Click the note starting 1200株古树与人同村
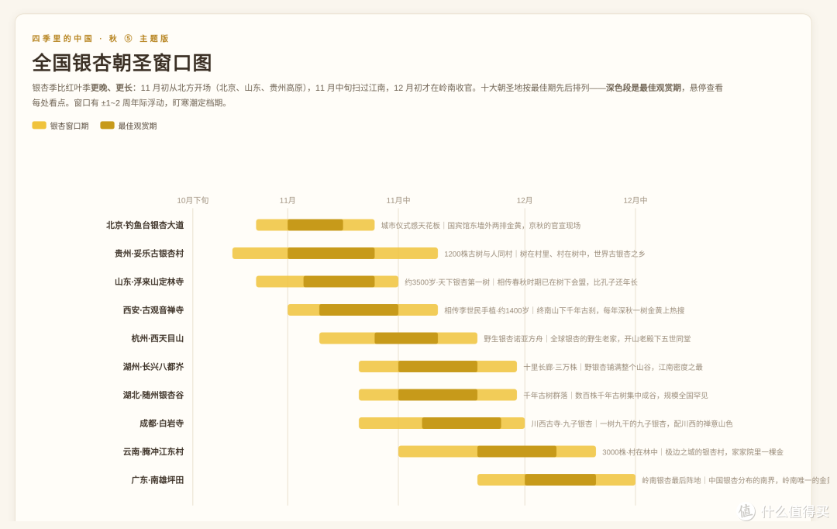Image resolution: width=837 pixels, height=529 pixels. [545, 254]
